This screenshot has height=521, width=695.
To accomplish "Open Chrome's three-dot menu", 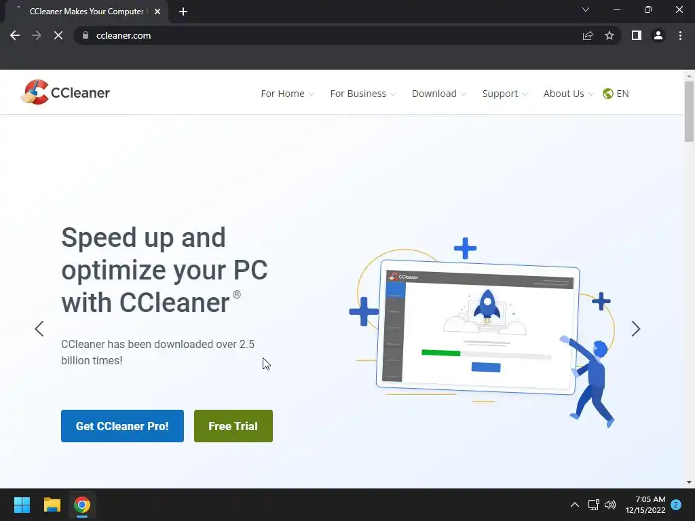I will click(680, 35).
